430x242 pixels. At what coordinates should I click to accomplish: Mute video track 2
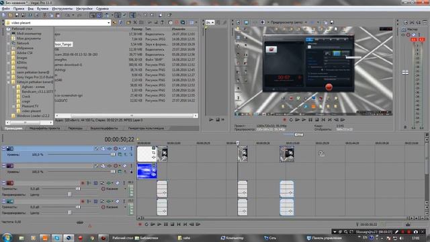[x=125, y=166]
